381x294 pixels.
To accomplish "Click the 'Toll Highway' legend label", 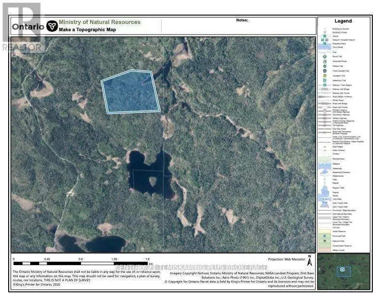I will tap(338, 125).
